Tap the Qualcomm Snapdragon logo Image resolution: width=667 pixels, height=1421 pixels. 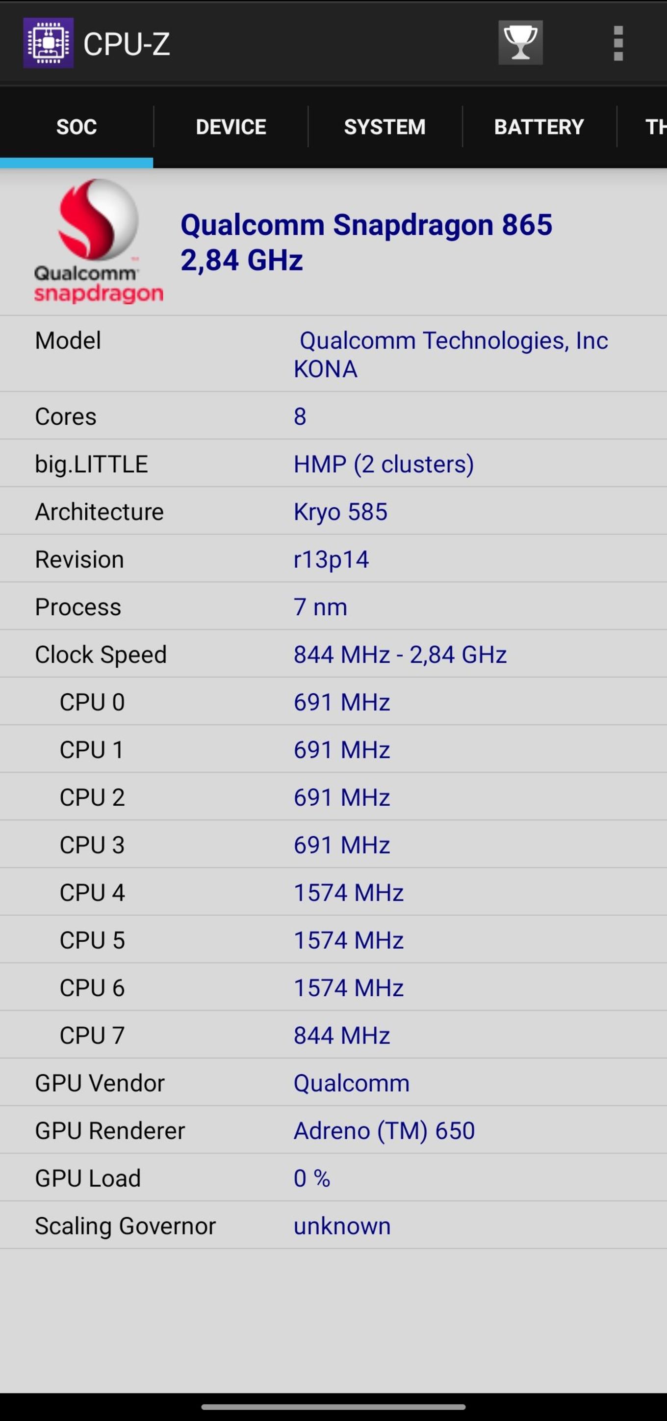coord(99,241)
